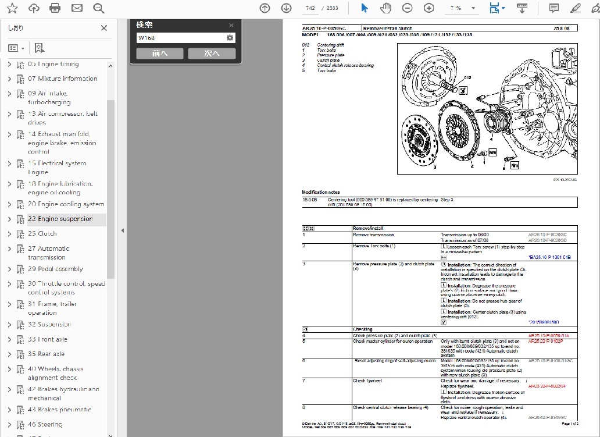Click the bookmarks panel scroll up arrow
The image size is (600, 437).
tap(110, 66)
